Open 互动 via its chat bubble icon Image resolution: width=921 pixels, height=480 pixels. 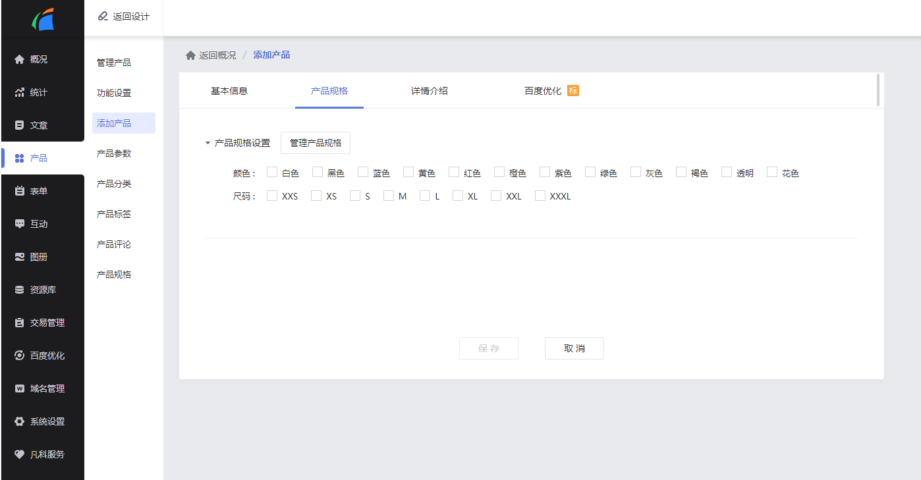[19, 224]
